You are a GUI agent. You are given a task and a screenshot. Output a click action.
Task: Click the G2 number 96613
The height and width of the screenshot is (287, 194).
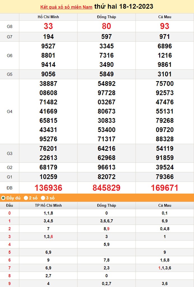(x=106, y=167)
